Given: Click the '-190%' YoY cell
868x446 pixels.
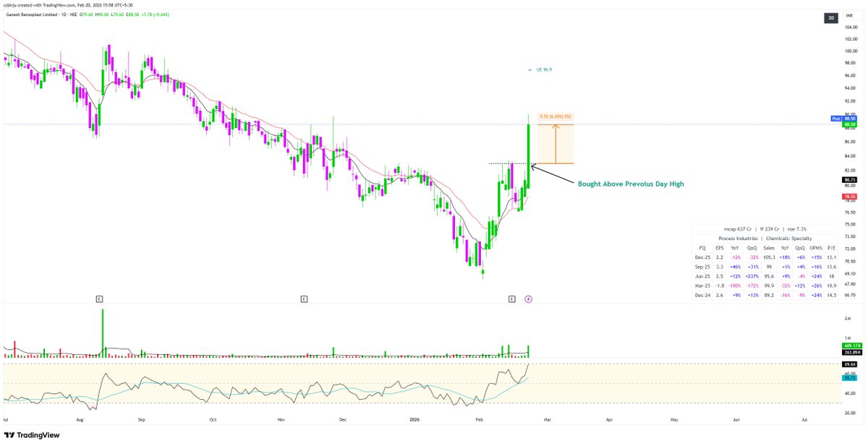Looking at the screenshot, I should click(x=736, y=285).
